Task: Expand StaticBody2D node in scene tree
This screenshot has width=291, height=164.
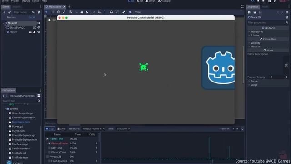Action: tap(5, 27)
